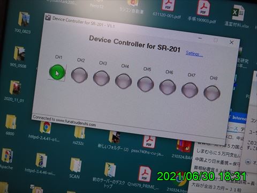
Task: Select the 温室材料.xlsx Excel file icon
Action: (x=238, y=13)
